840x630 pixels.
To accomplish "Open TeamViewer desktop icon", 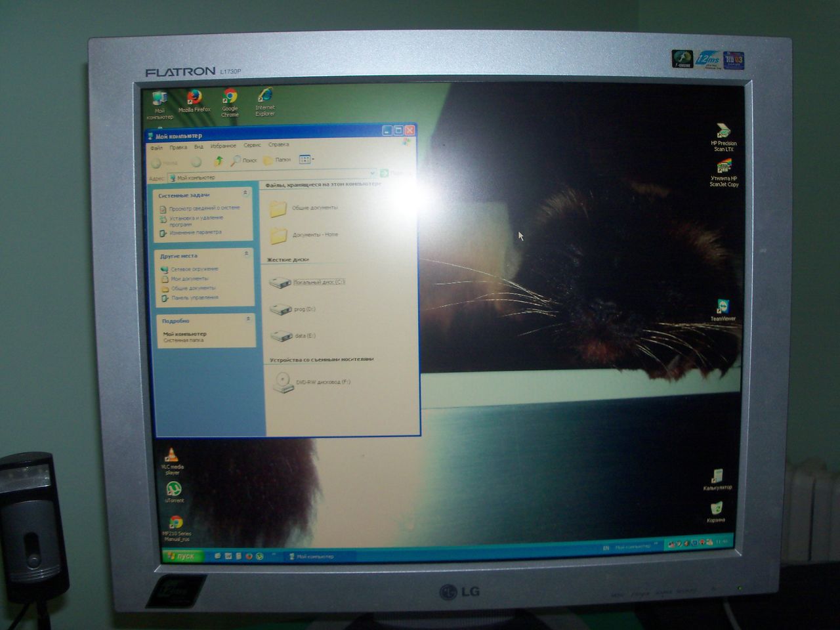I will [x=723, y=308].
